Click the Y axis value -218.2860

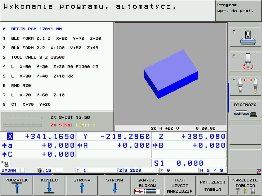coord(125,136)
